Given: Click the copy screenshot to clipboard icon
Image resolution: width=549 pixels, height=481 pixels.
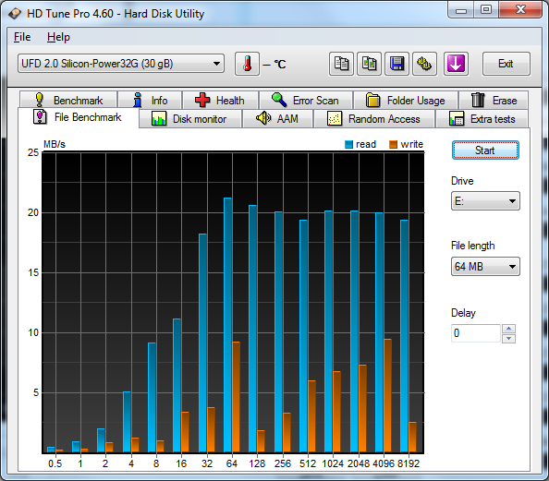Looking at the screenshot, I should point(369,64).
